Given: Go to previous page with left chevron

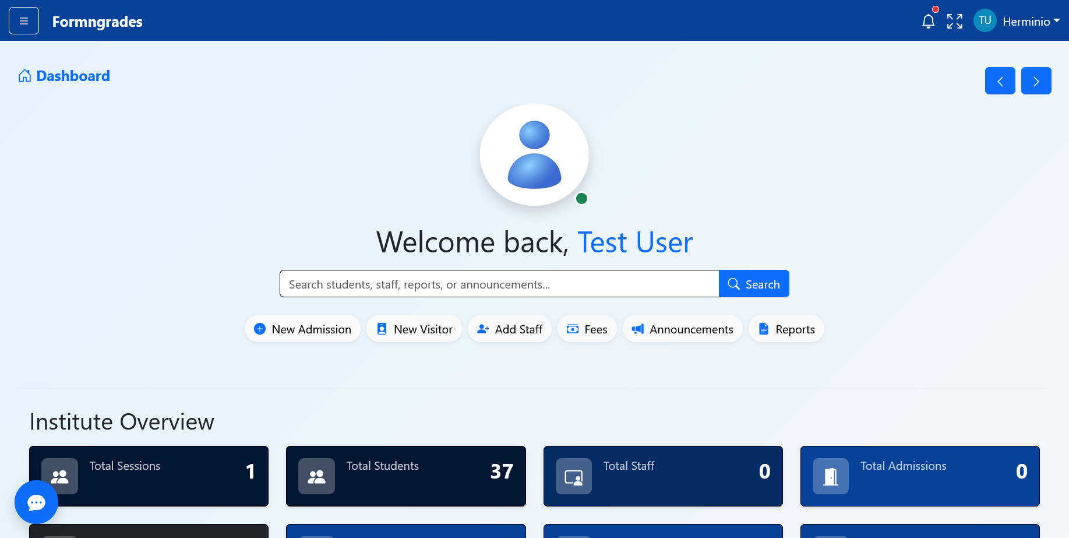Looking at the screenshot, I should pos(1000,81).
